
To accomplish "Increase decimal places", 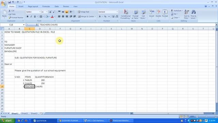I will (x=113, y=17).
